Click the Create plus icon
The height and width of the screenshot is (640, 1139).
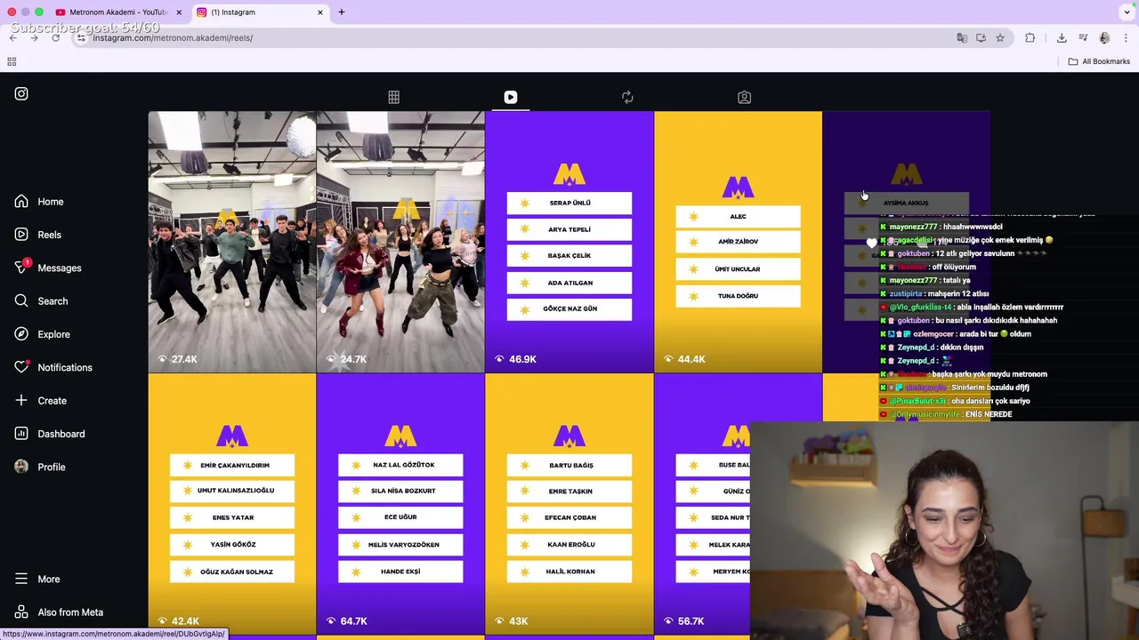pos(21,401)
